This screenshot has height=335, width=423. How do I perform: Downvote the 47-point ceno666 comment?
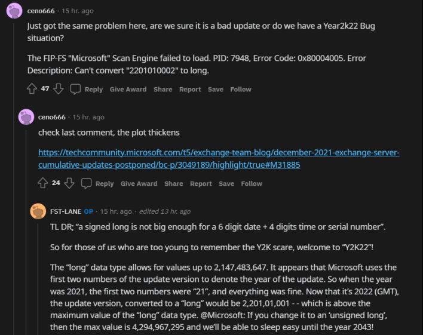pyautogui.click(x=58, y=89)
